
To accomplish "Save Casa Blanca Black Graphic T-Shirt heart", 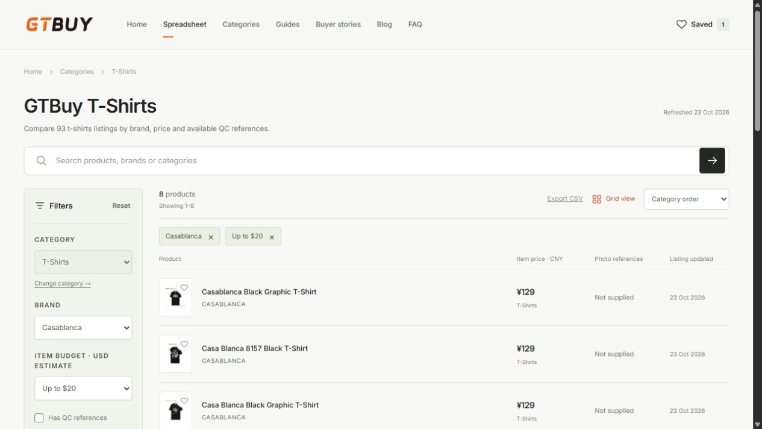I will (x=184, y=401).
